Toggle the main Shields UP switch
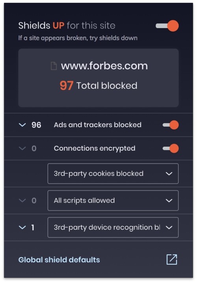 click(167, 26)
